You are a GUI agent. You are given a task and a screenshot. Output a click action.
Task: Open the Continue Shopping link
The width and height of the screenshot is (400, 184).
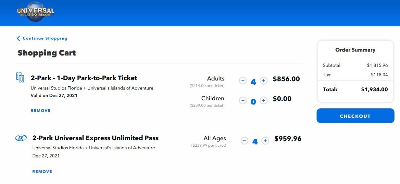[x=45, y=38]
